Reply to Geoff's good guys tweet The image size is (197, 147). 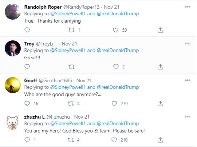[27, 104]
